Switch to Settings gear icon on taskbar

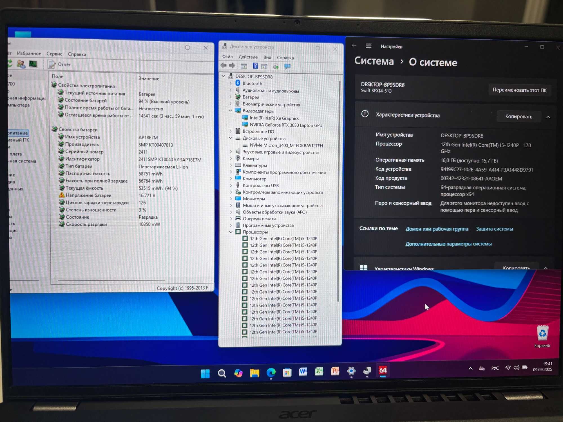coord(351,371)
